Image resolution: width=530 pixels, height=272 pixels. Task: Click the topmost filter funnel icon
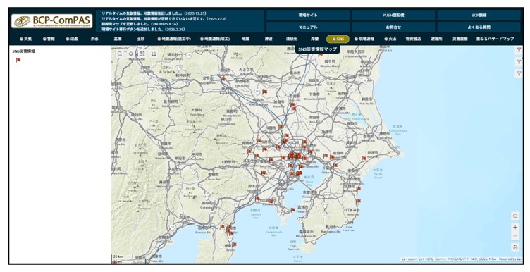519,50
